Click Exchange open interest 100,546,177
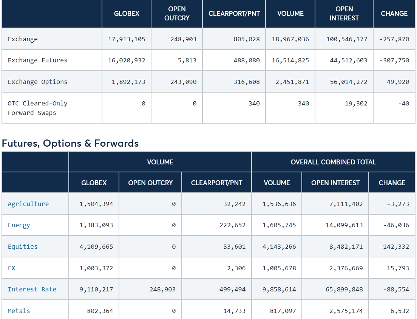417x319 pixels. pos(347,39)
